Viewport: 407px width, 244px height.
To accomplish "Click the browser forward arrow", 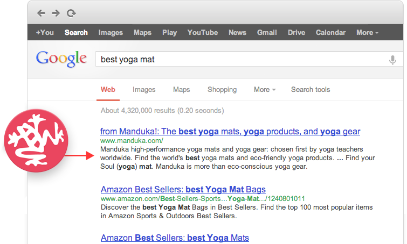I will pos(56,13).
